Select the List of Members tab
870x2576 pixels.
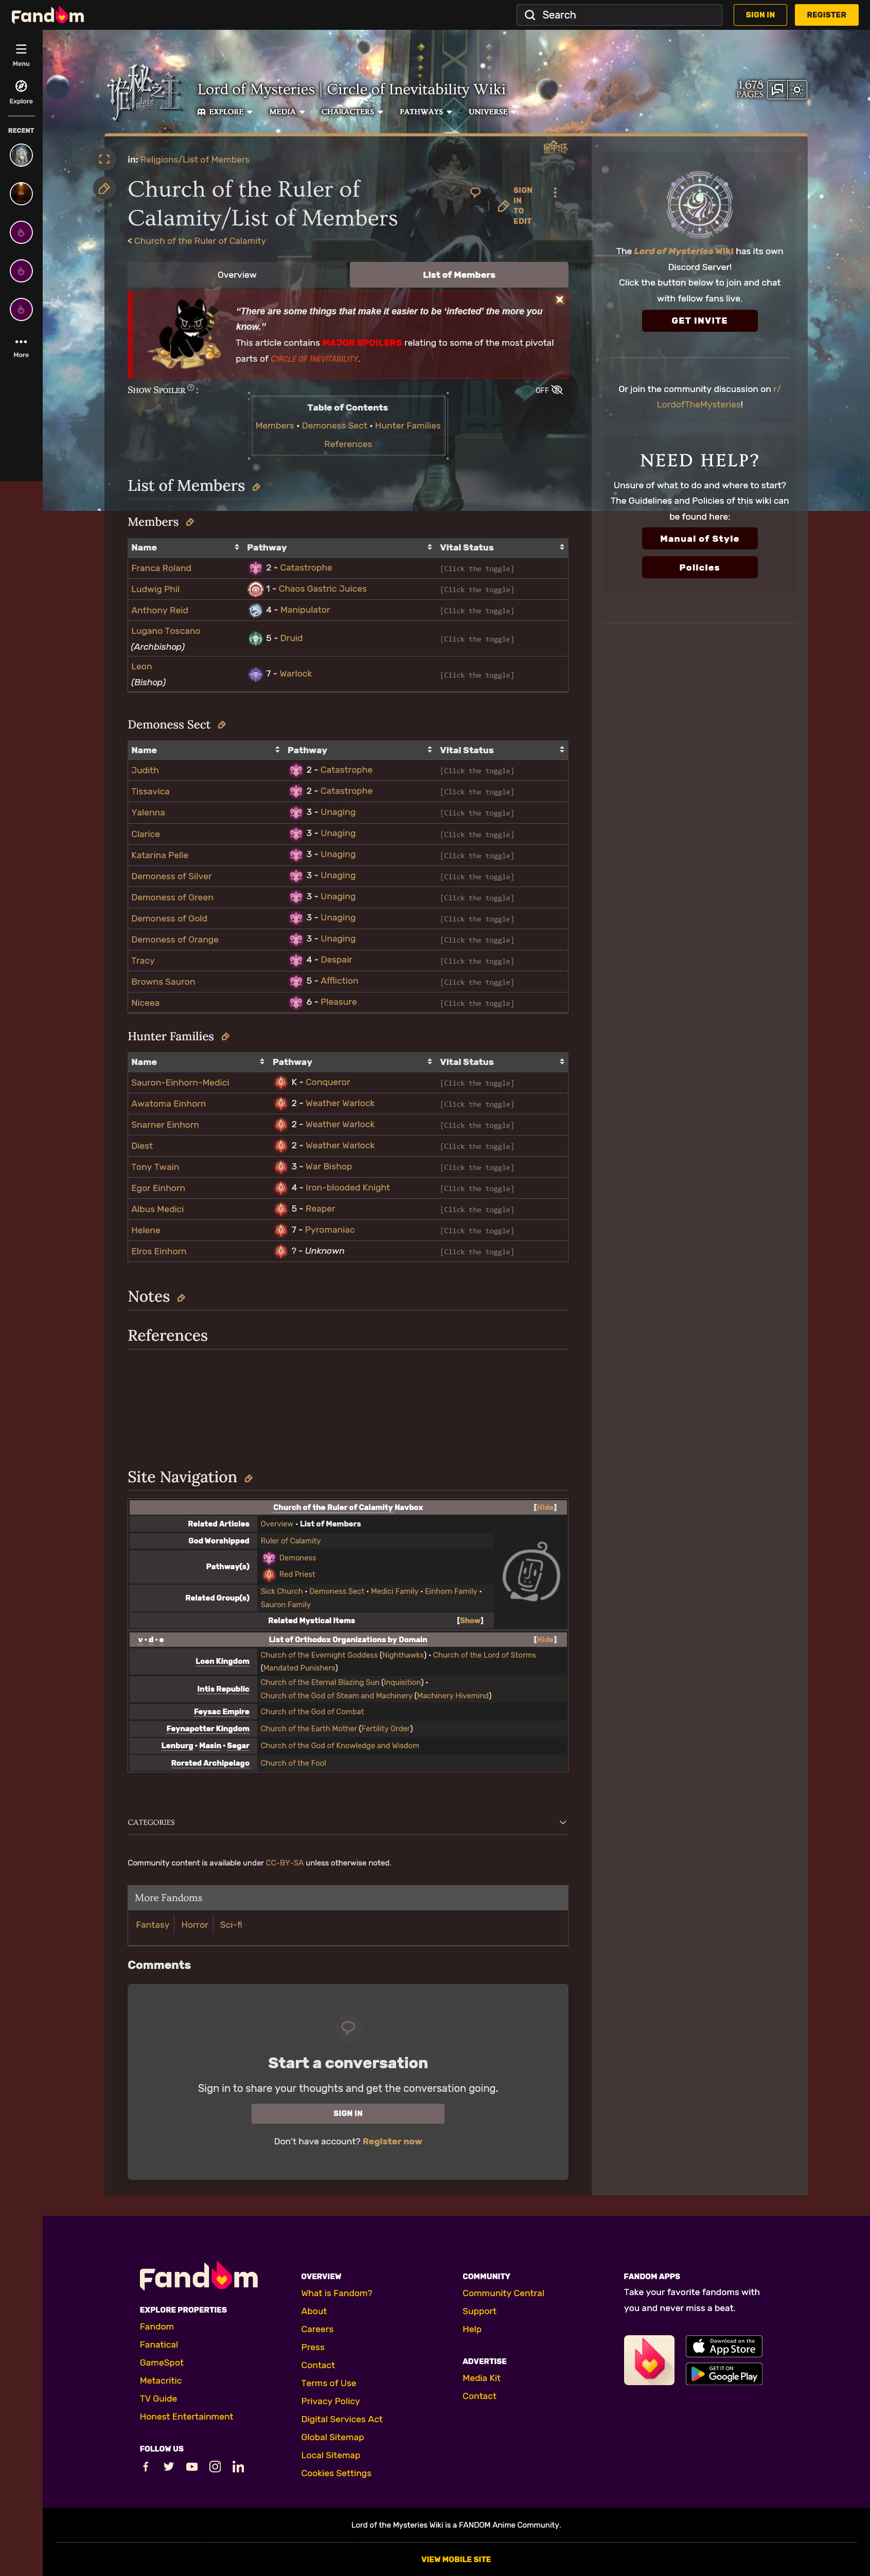point(459,275)
